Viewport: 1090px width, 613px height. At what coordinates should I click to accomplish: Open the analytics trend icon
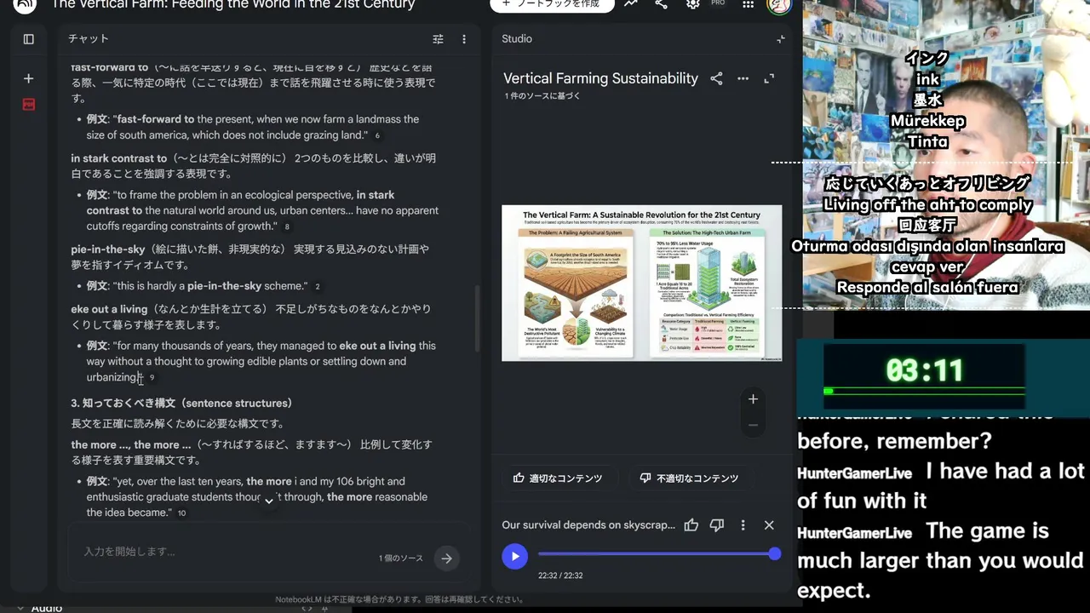tap(630, 4)
